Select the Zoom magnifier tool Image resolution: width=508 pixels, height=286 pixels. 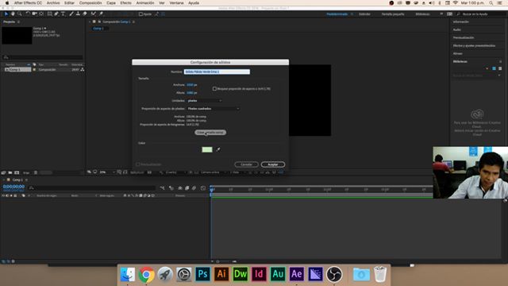pos(19,14)
